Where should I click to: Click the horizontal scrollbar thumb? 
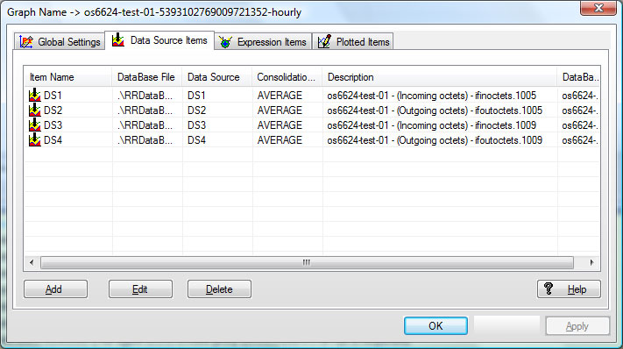point(307,262)
